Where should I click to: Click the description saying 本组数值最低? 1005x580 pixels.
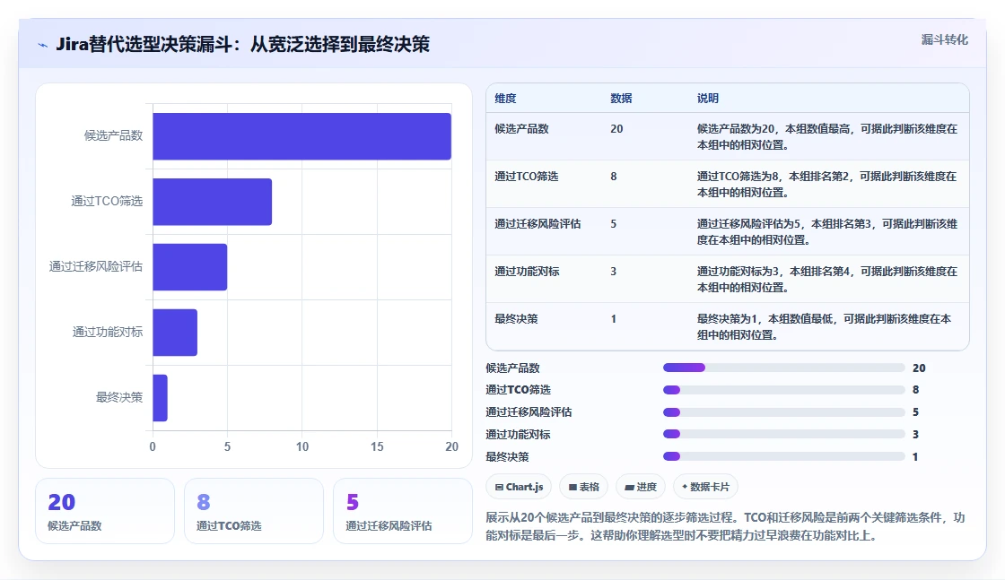(x=825, y=327)
